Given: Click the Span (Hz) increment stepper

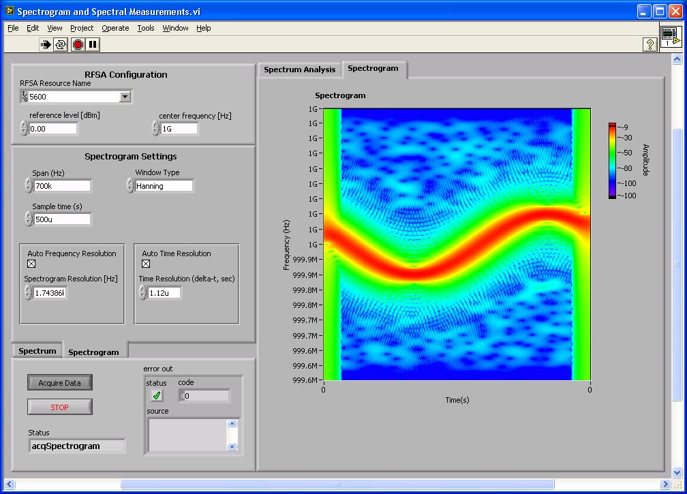Looking at the screenshot, I should pos(28,182).
